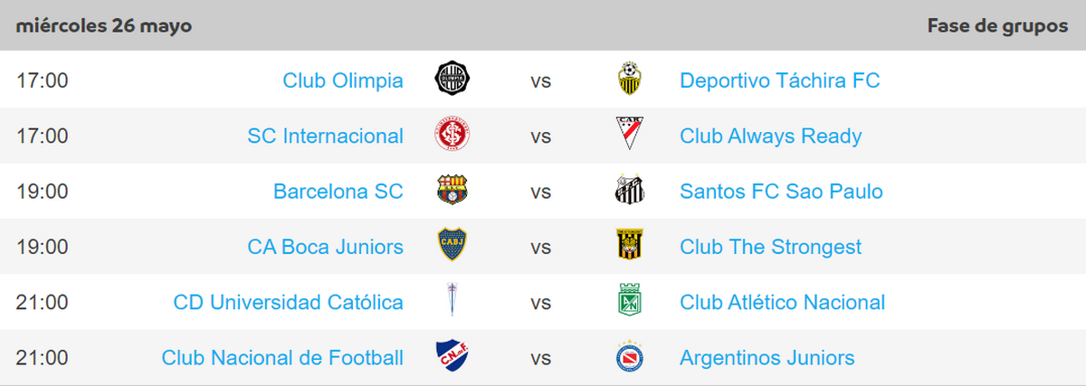Click the Atlético Nacional green crest

click(630, 301)
